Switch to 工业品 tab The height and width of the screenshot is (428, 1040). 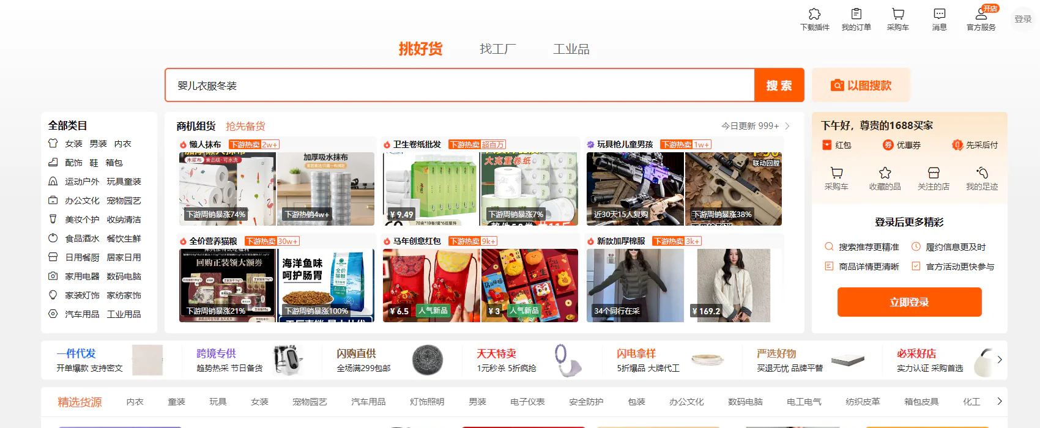571,49
